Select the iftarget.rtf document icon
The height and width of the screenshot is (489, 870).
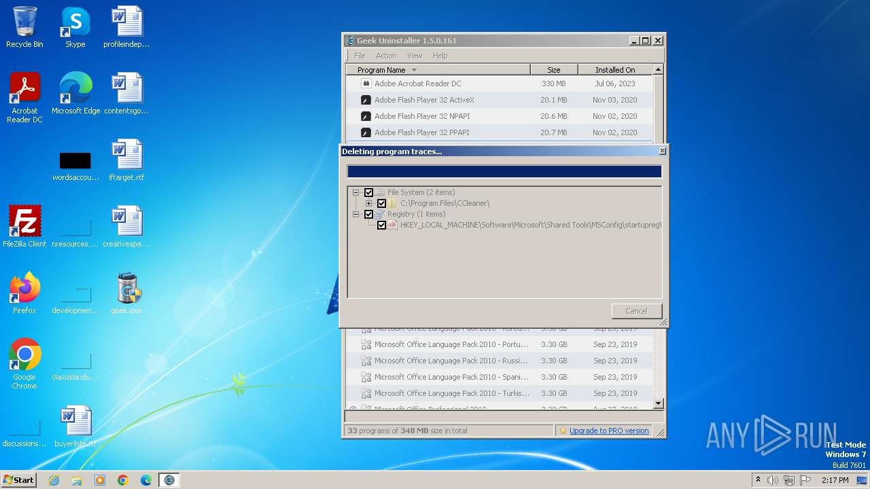click(126, 155)
